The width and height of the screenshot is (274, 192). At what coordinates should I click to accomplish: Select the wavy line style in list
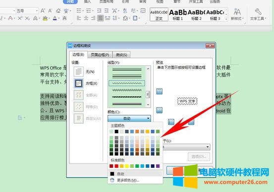point(127,83)
